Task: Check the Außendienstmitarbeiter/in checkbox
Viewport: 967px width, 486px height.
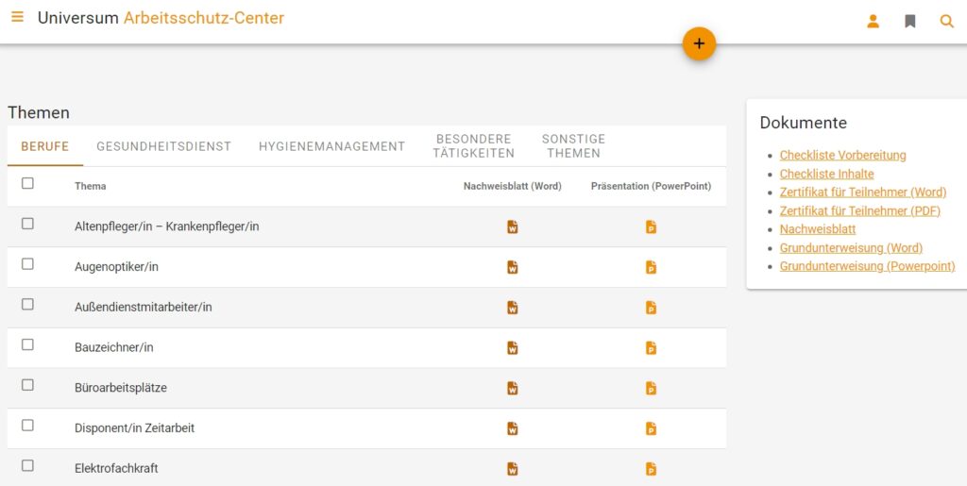Action: click(x=27, y=304)
